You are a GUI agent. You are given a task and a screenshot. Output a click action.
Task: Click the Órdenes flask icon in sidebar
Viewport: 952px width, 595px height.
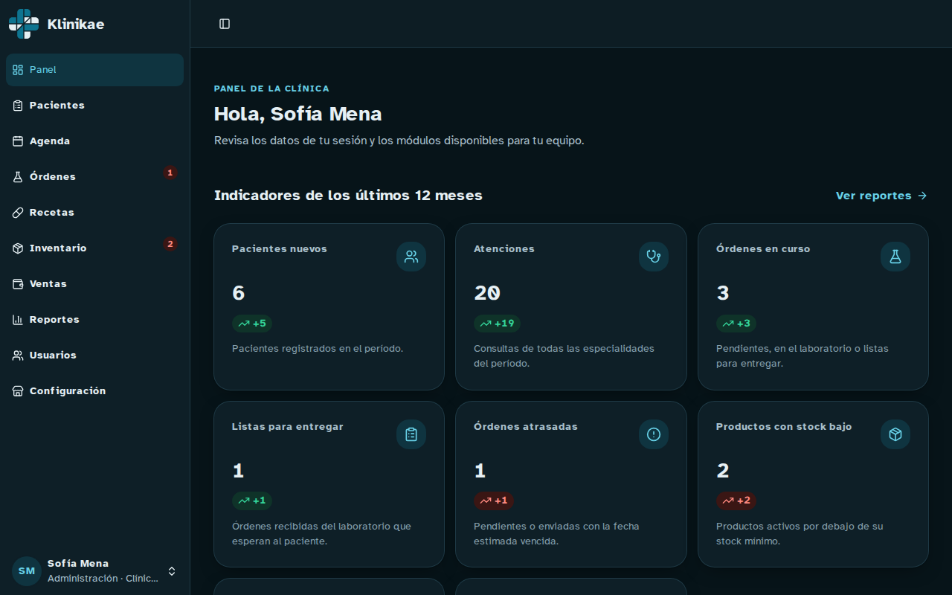[18, 177]
